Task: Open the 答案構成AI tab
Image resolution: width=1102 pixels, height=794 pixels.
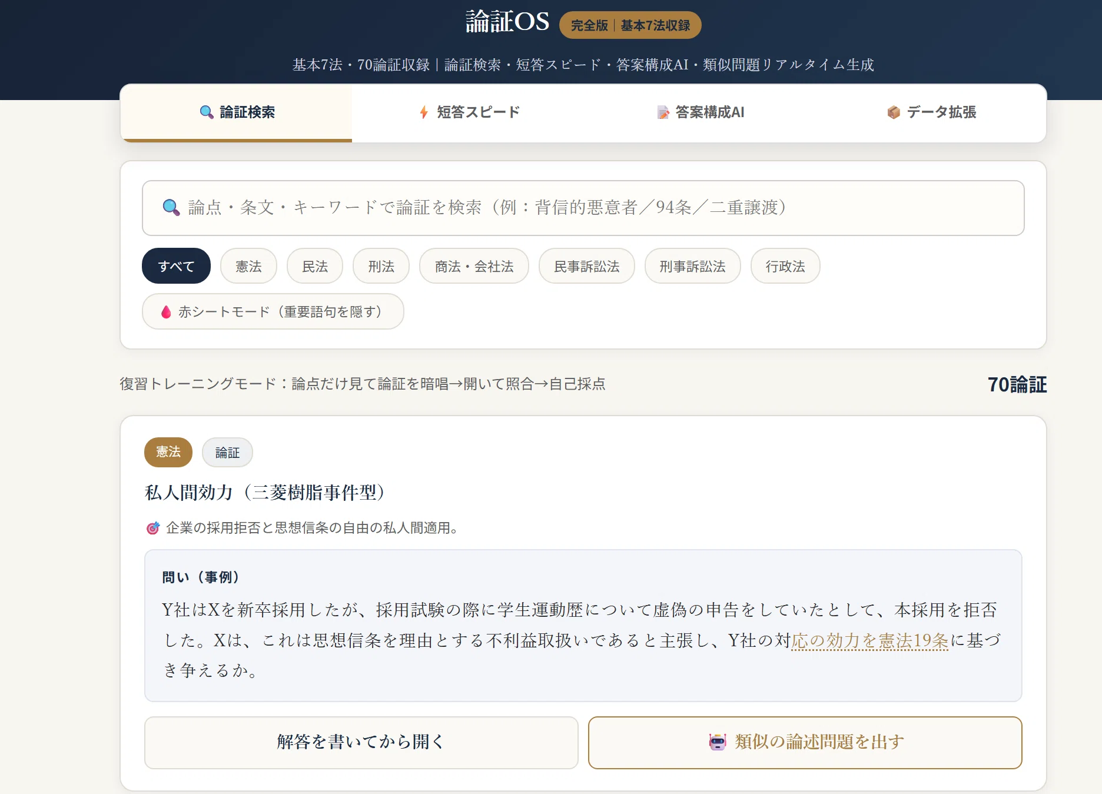Action: coord(699,112)
